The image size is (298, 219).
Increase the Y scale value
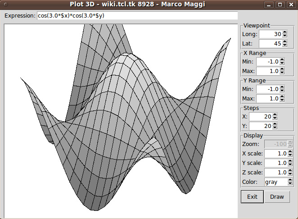[290, 161]
